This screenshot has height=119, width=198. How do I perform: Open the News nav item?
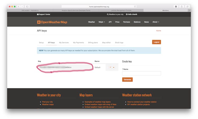(146, 22)
